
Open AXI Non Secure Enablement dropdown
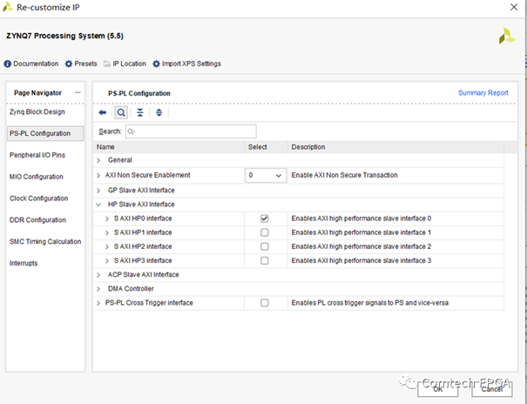click(x=265, y=175)
